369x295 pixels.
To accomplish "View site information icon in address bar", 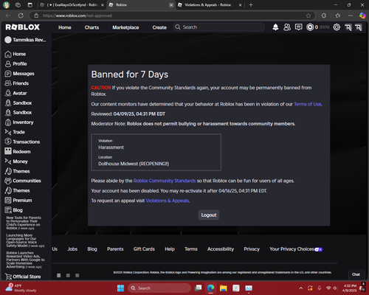I will tap(36, 15).
